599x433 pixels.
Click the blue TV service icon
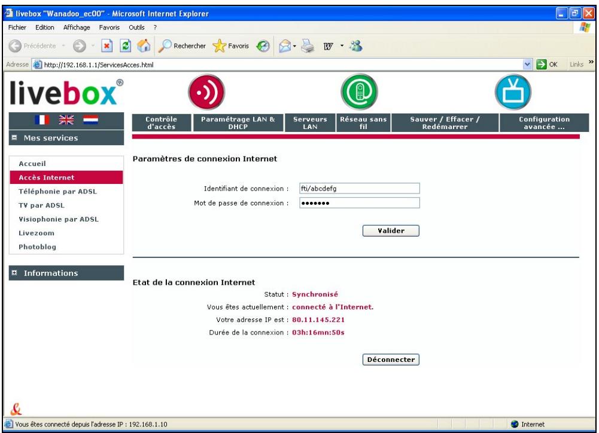point(513,92)
